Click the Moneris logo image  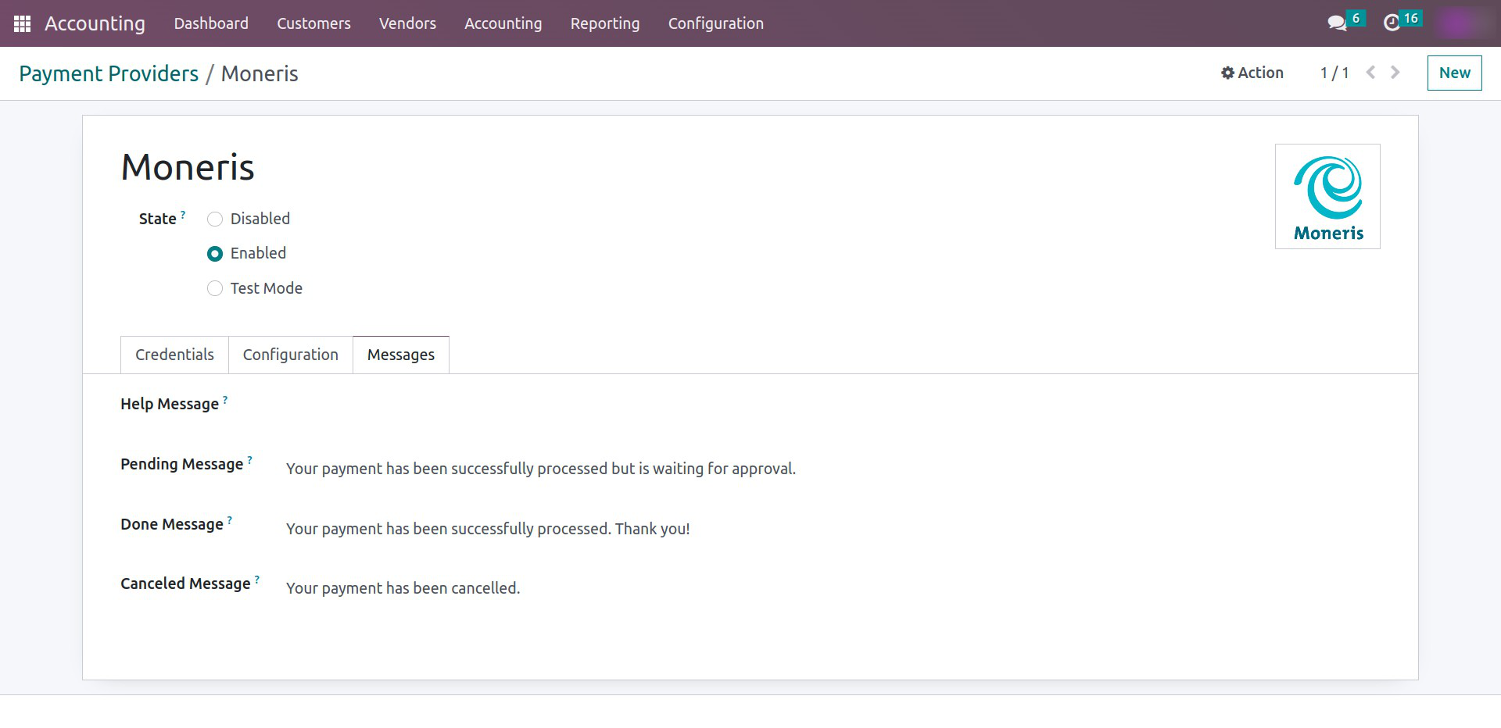1327,197
